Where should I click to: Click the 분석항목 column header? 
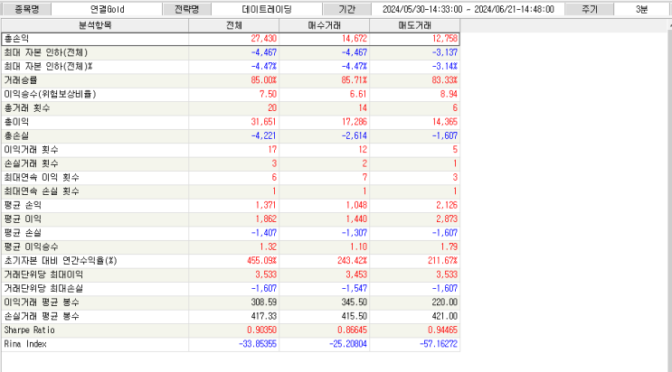pyautogui.click(x=95, y=25)
